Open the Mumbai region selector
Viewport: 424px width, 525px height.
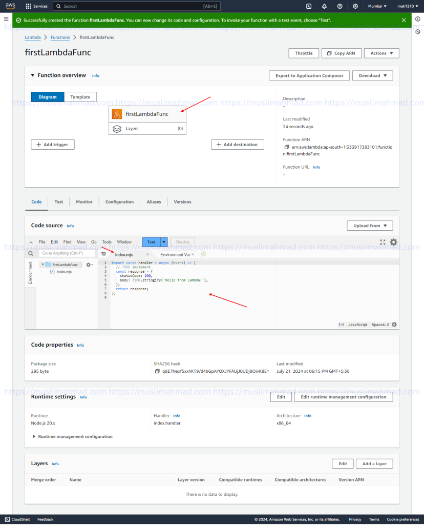pos(377,6)
